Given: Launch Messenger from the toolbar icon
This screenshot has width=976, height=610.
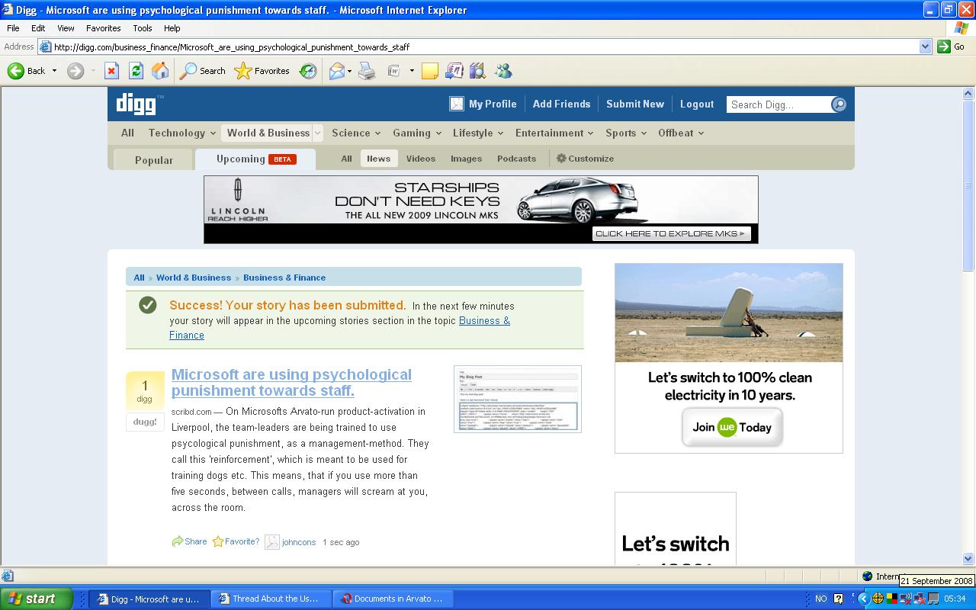Looking at the screenshot, I should pos(503,71).
